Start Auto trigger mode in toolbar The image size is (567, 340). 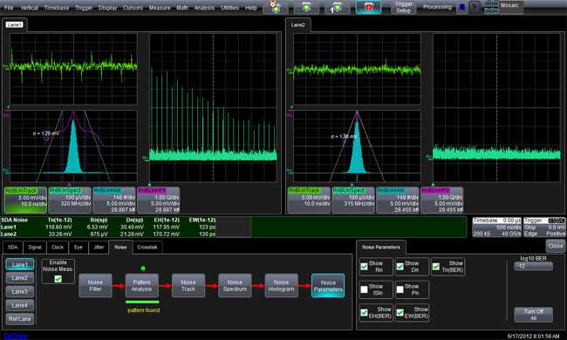pos(275,7)
